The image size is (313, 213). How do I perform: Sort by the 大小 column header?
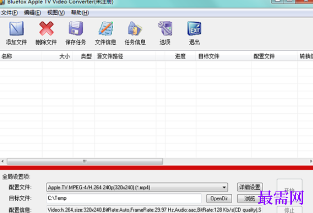tap(58, 56)
